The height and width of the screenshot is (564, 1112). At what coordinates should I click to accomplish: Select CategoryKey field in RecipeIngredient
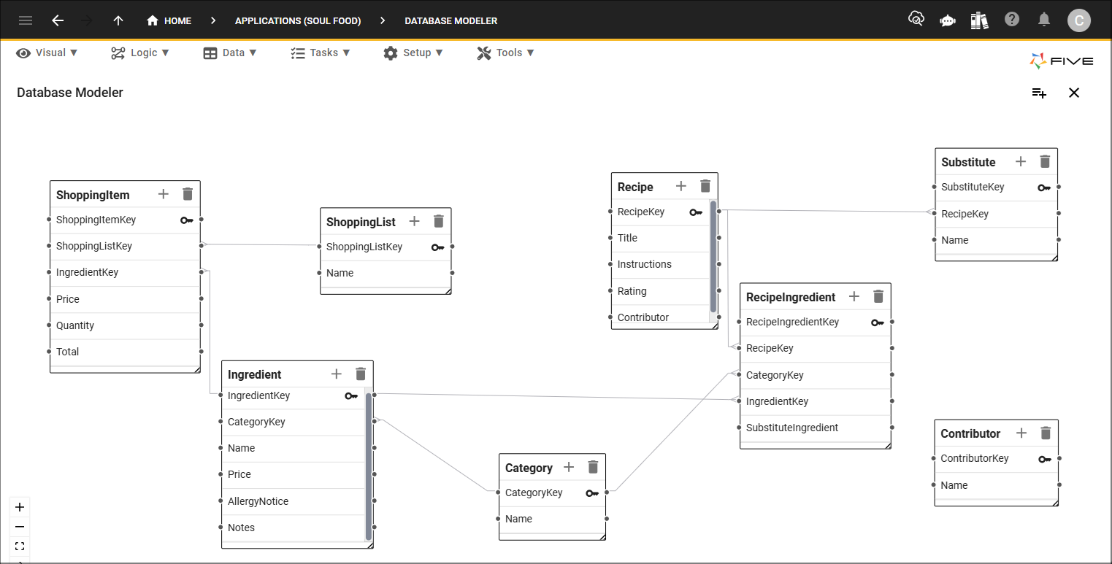[816, 375]
